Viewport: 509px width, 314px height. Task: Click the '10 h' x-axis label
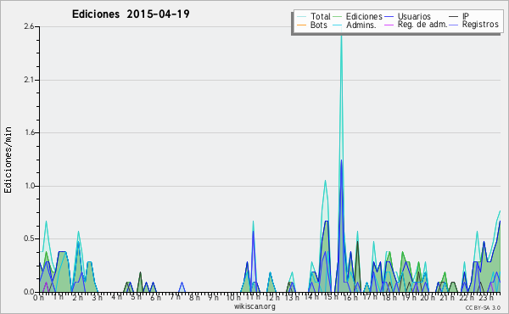click(233, 297)
